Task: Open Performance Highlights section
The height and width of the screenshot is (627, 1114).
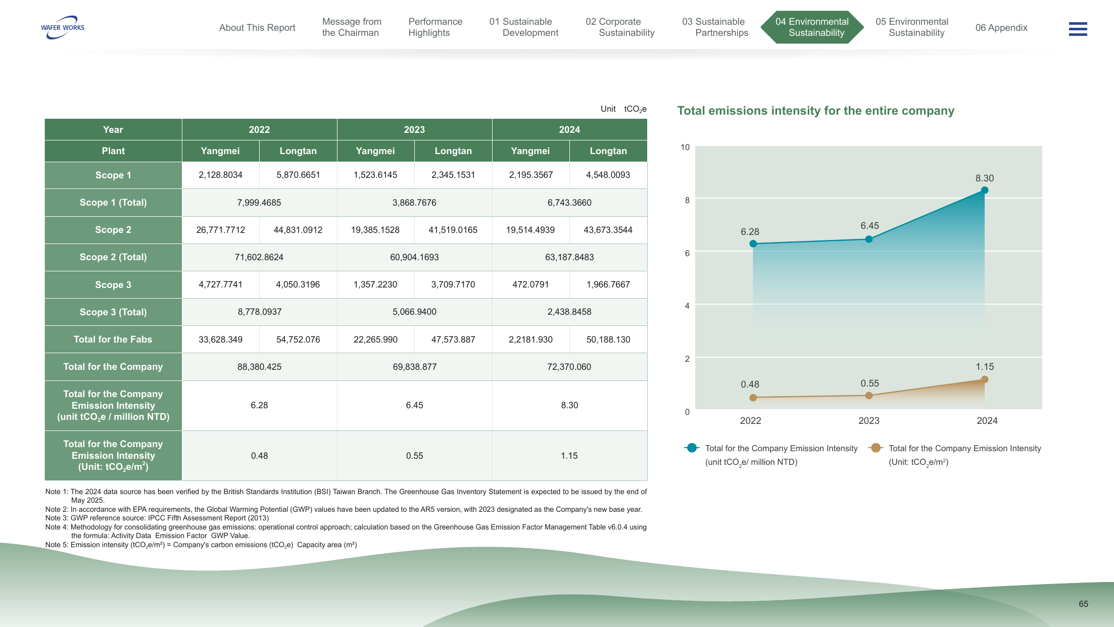Action: click(x=435, y=27)
